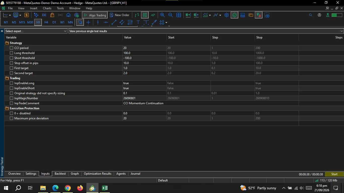Open the View previous single test results dropdown

pos(206,31)
